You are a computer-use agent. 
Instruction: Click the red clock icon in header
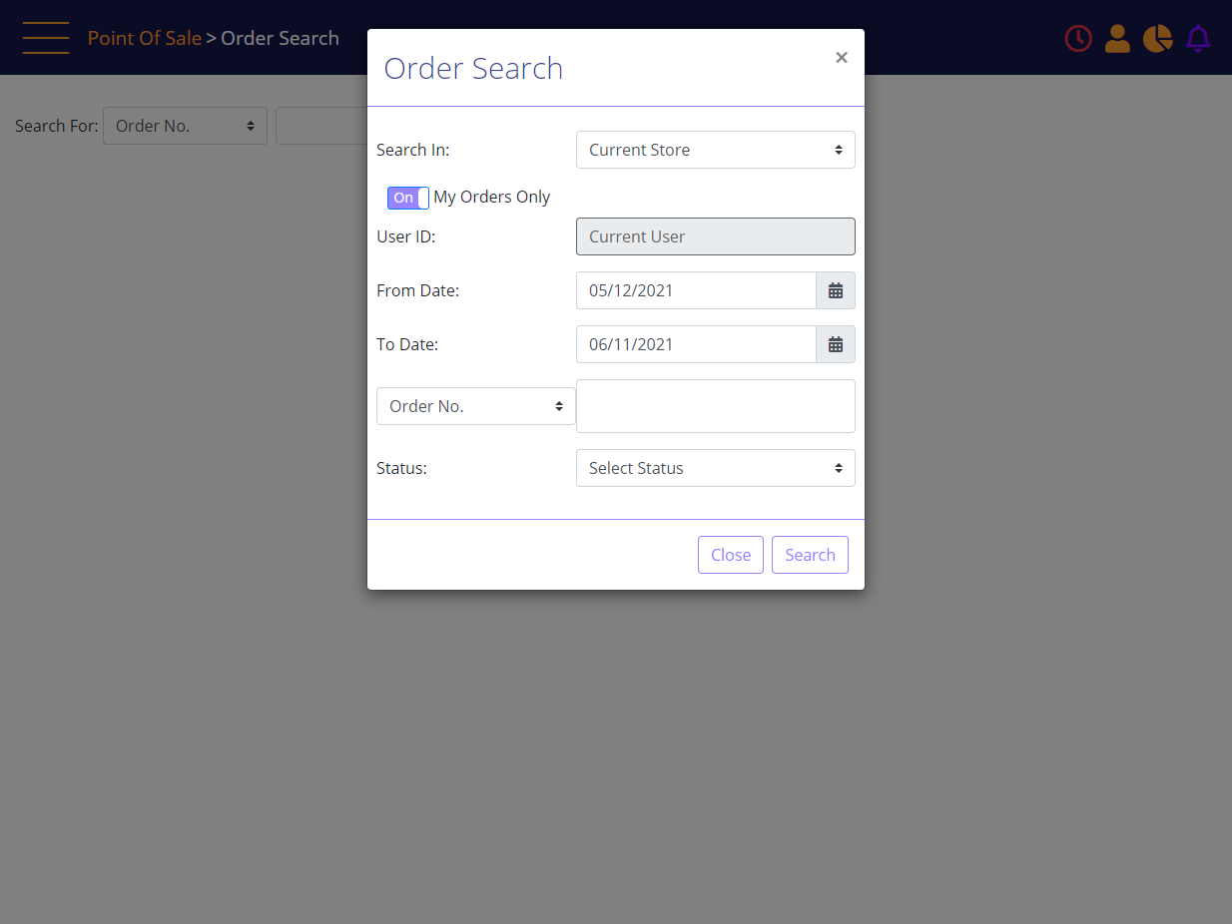[x=1078, y=39]
